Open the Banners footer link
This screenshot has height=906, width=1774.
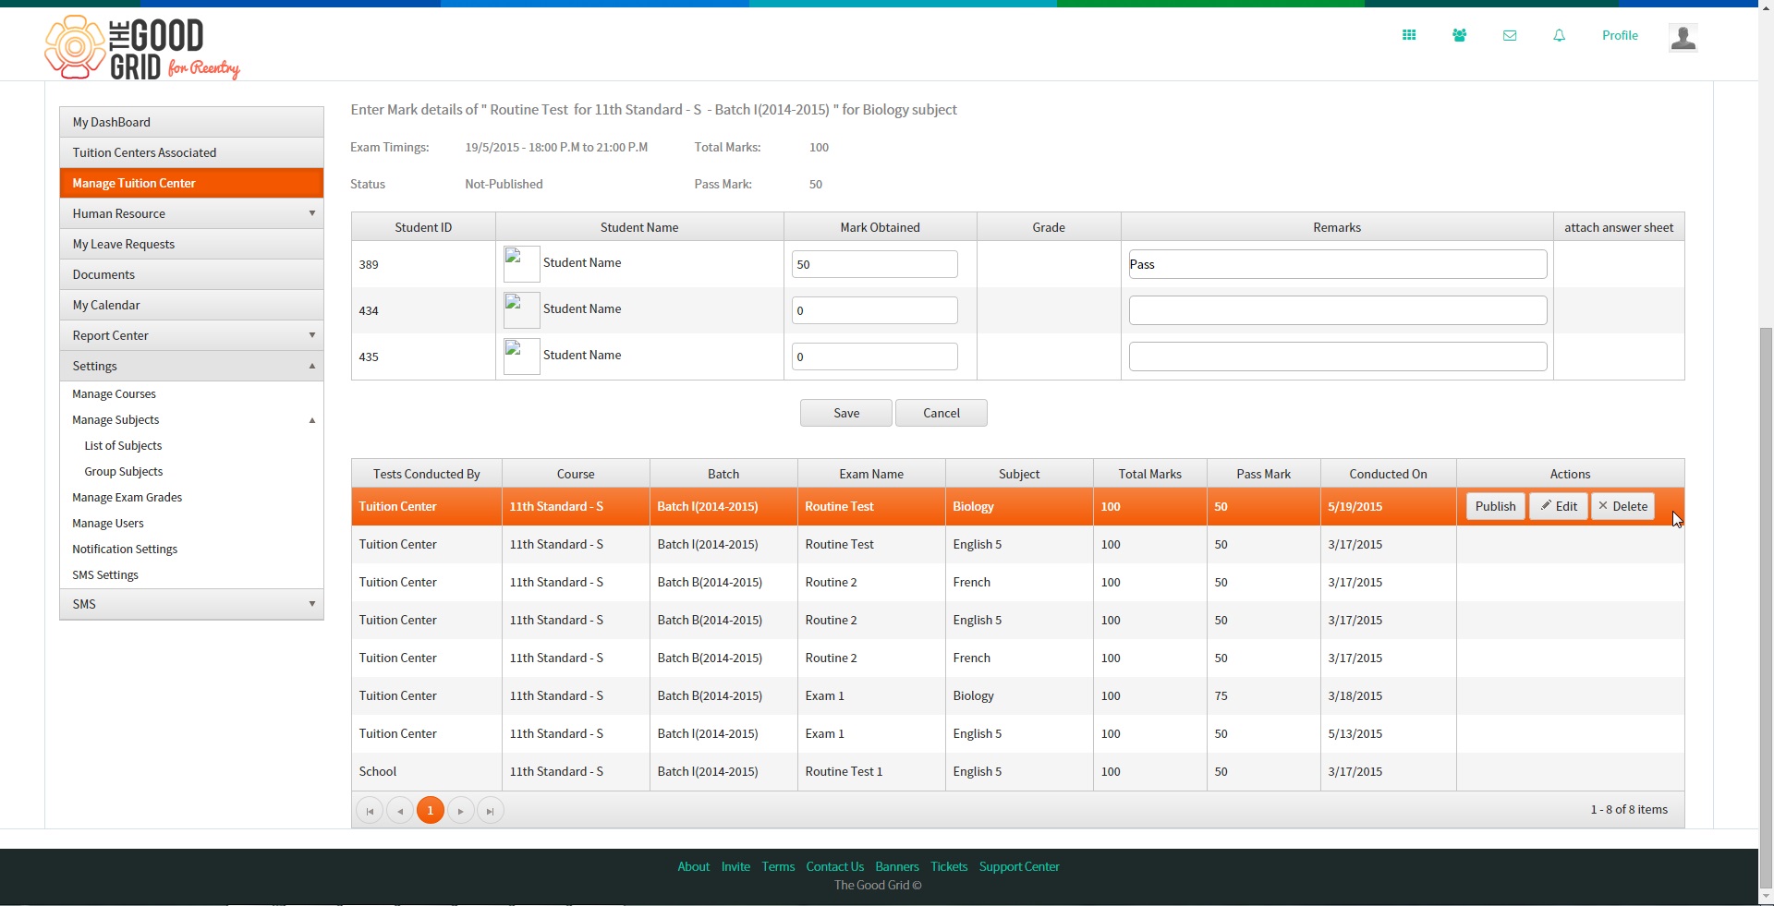tap(897, 866)
